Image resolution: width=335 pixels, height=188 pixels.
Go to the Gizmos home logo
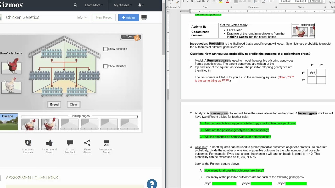[12, 5]
